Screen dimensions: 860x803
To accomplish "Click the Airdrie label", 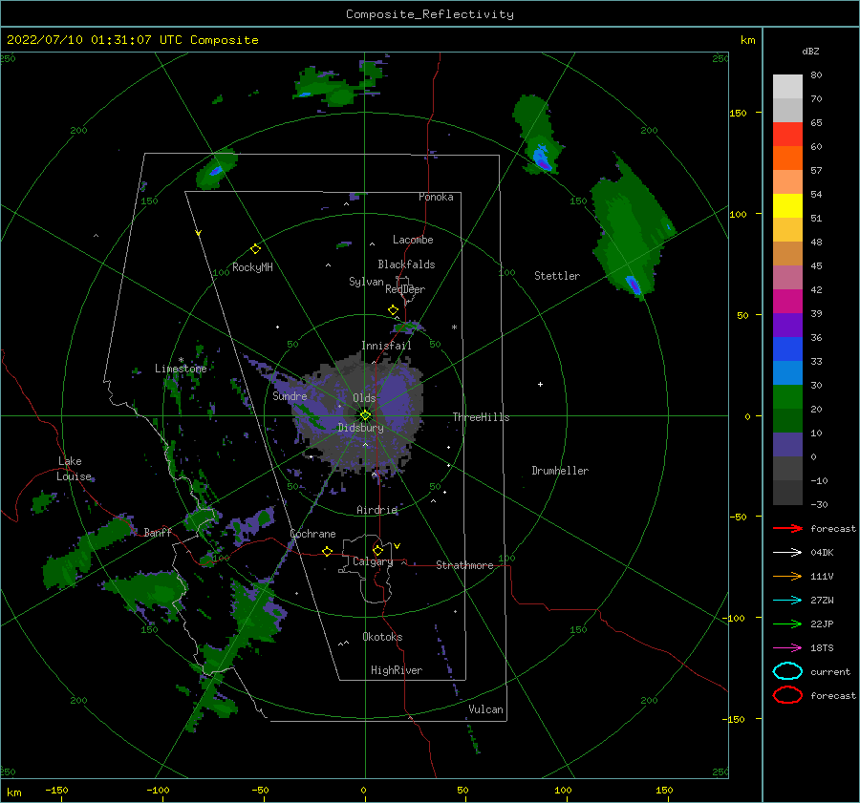I will pos(376,510).
